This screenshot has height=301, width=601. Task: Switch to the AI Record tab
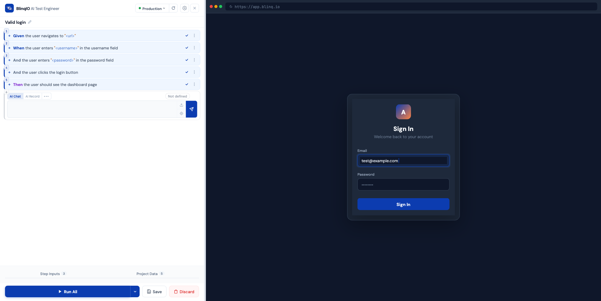coord(32,96)
